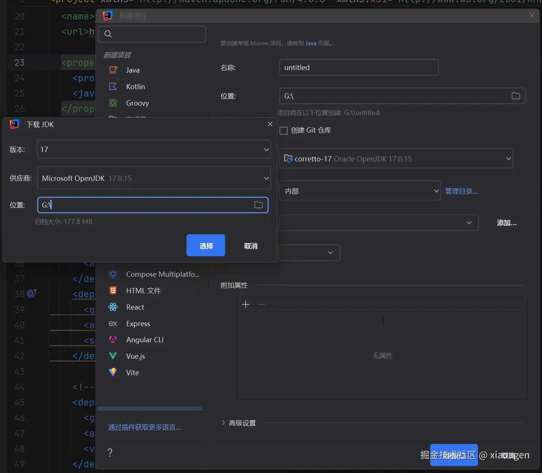Screen dimensions: 542x473
Task: Click the 通过插件获取更多语言... link
Action: coord(145,427)
